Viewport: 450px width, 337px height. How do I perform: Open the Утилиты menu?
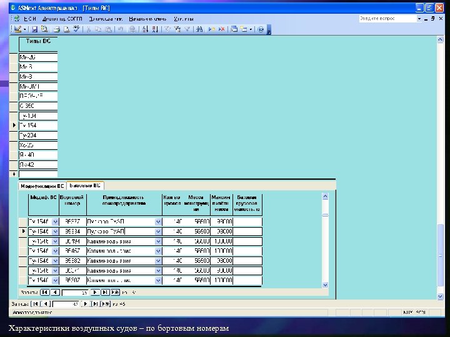tap(184, 19)
